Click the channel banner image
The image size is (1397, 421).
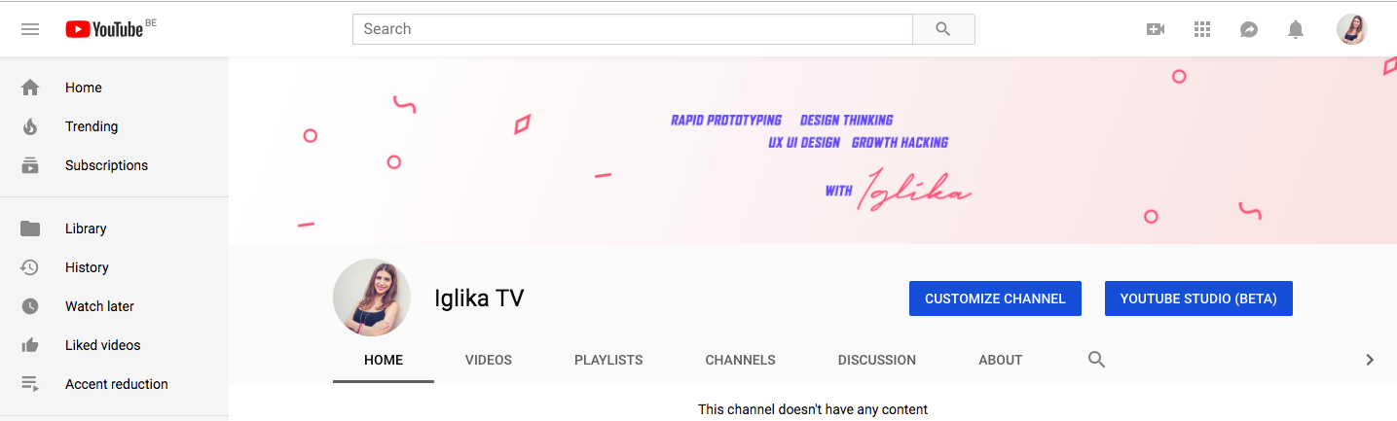(x=813, y=150)
